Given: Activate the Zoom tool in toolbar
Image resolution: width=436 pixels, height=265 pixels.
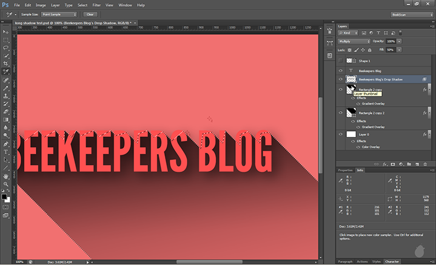Looking at the screenshot, I should click(5, 184).
